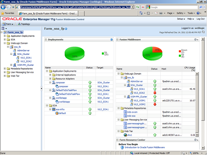Open Farm Resource Center gear options
Image resolution: width=207 pixels, height=155 pixels.
pos(196,140)
